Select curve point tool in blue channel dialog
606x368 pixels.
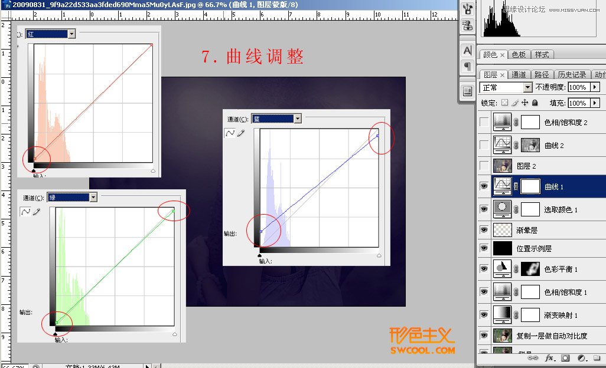[x=230, y=133]
